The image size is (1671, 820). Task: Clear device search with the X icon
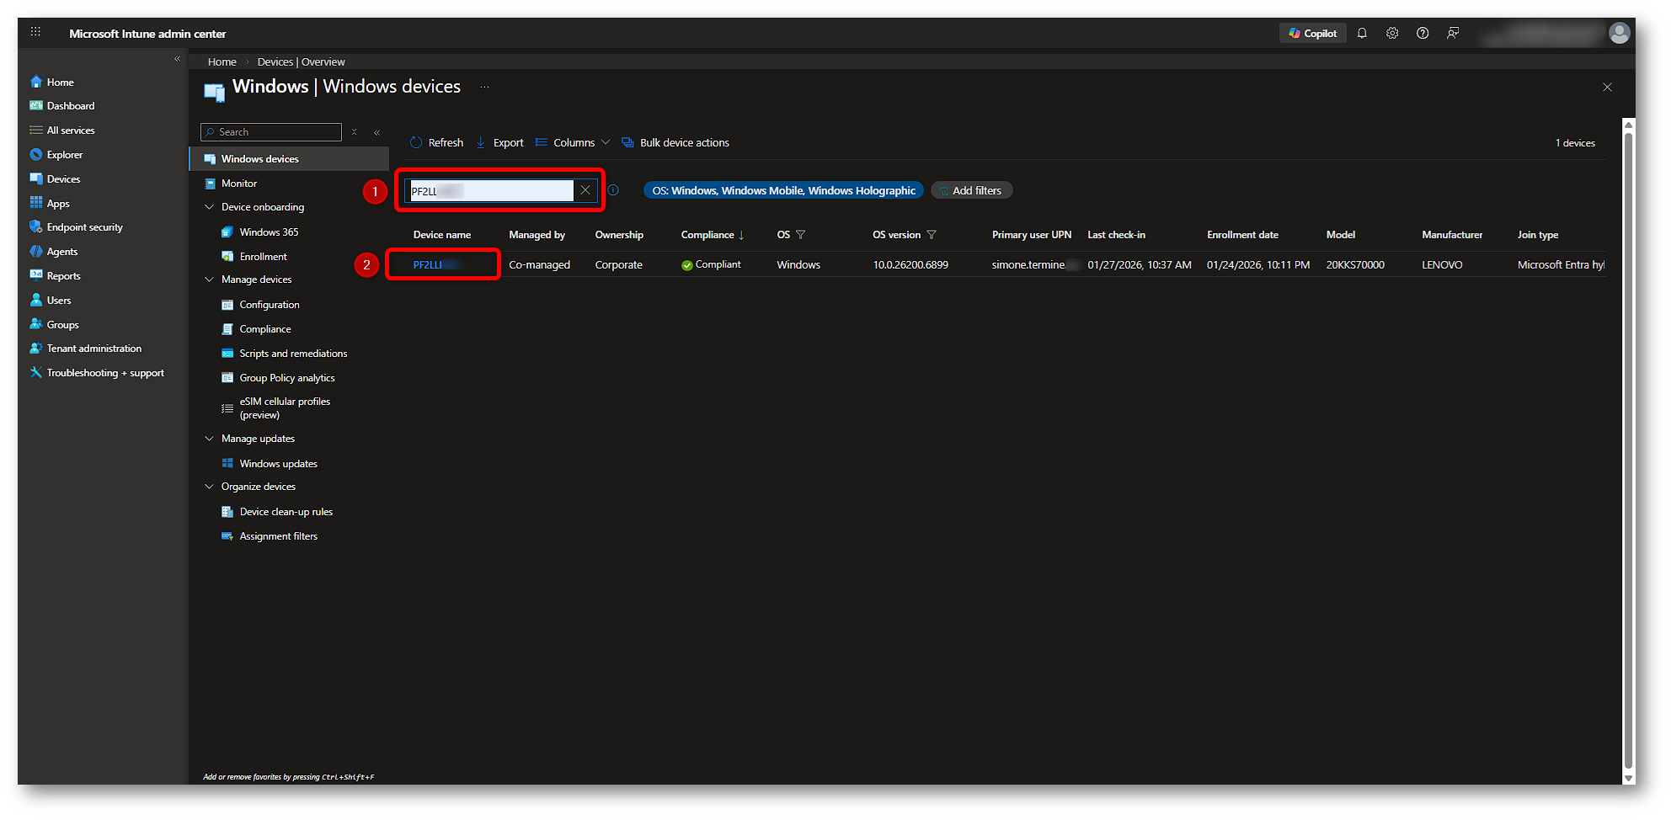585,190
